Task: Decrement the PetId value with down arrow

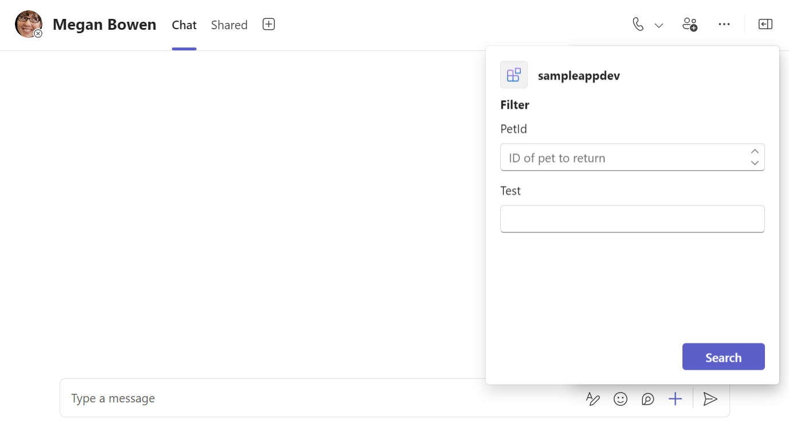Action: click(755, 163)
